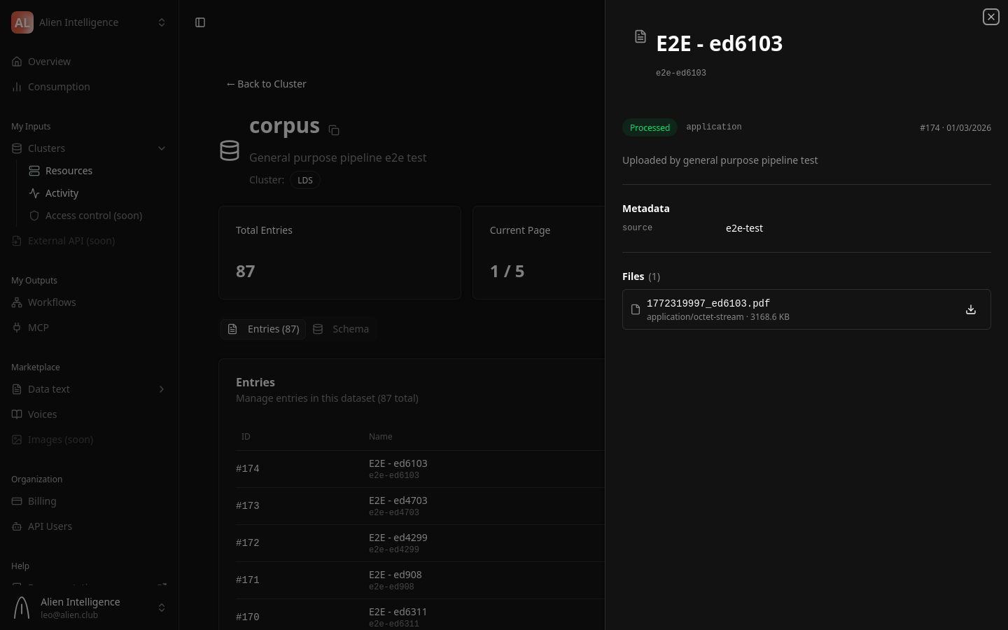Image resolution: width=1008 pixels, height=630 pixels.
Task: Copy the corpus dataset name
Action: [334, 130]
